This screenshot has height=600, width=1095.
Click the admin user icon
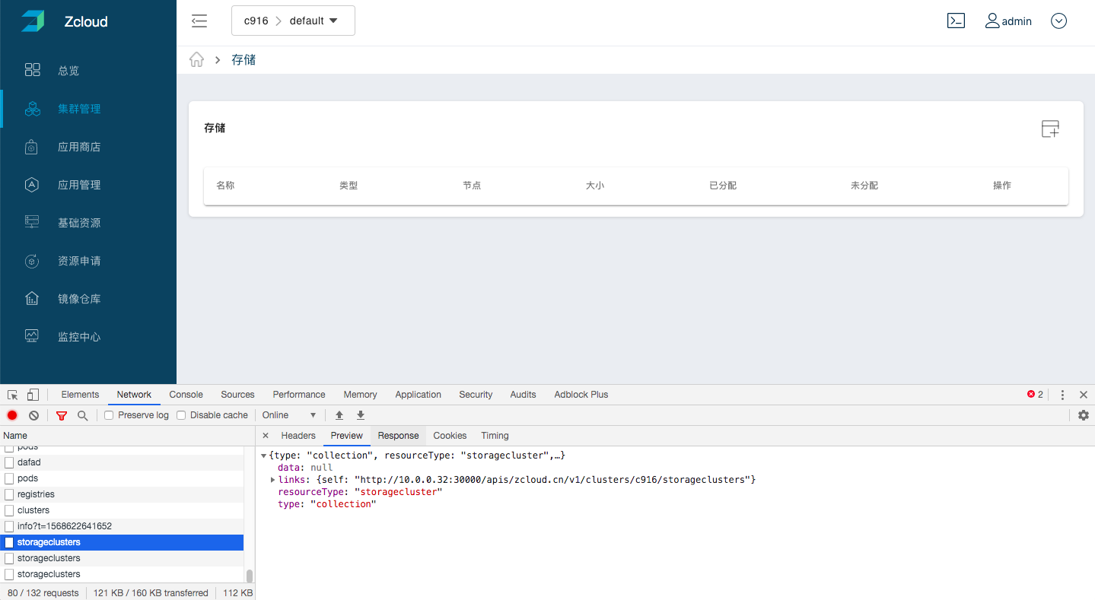click(992, 21)
